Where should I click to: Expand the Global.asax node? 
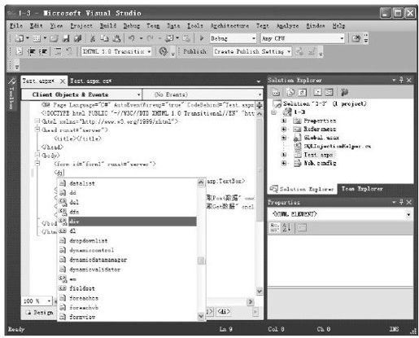(284, 138)
